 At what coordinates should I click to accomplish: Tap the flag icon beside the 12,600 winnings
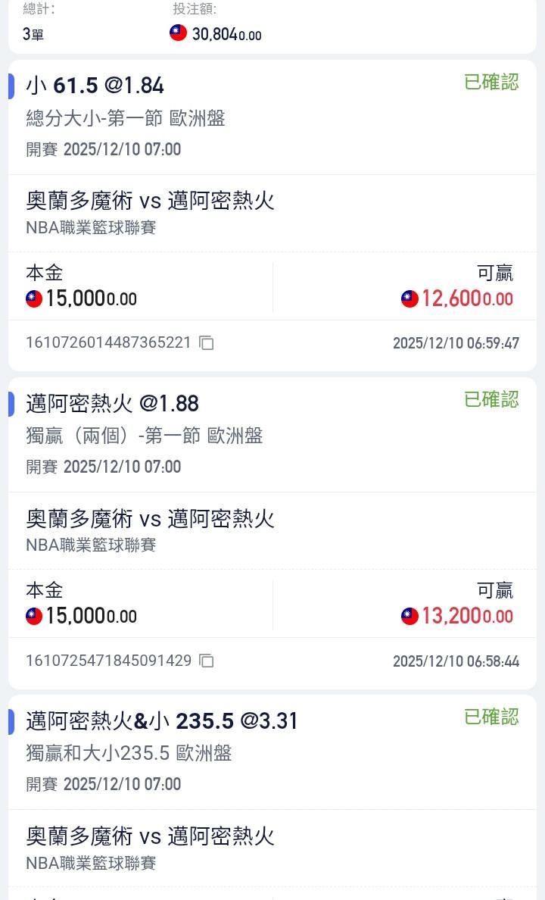410,299
